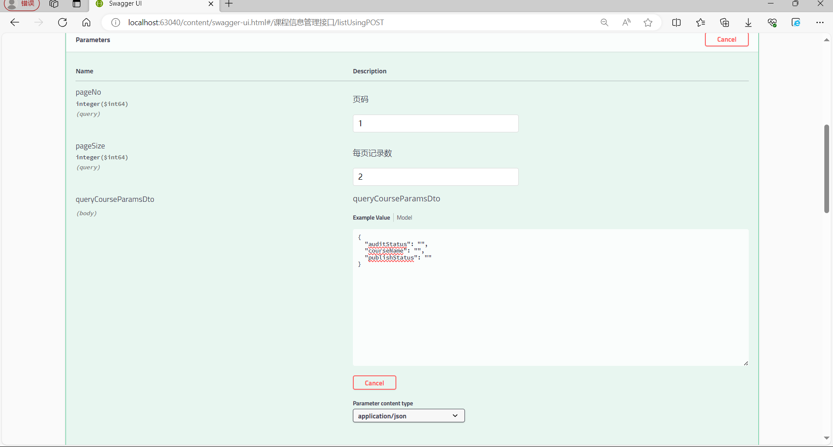Open the Edge sidebar copilot icon
The height and width of the screenshot is (447, 833).
coord(796,23)
